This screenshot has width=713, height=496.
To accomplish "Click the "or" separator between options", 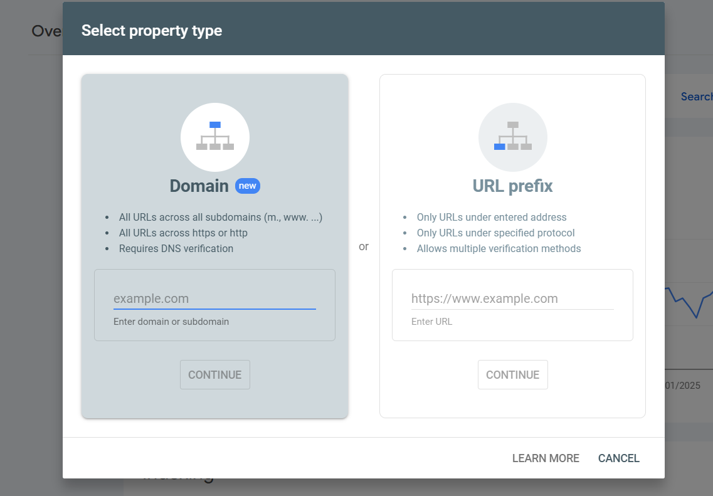I will coord(364,246).
